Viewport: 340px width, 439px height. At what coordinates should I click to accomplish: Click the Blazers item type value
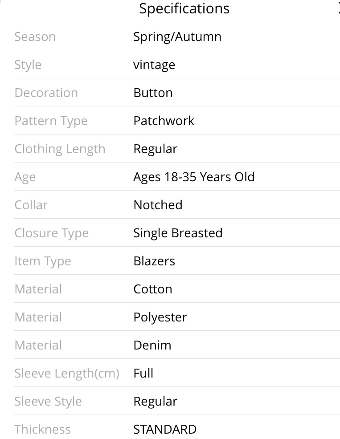click(154, 261)
